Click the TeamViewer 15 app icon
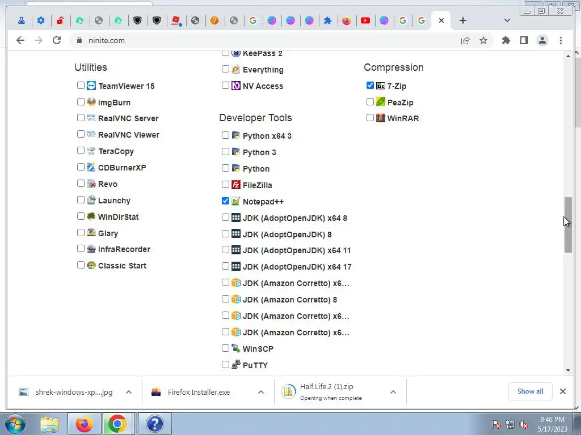Viewport: 581px width, 435px height. pyautogui.click(x=91, y=86)
